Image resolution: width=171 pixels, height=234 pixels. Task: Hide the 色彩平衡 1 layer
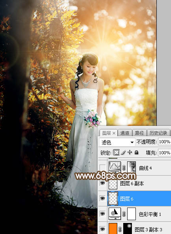pyautogui.click(x=103, y=214)
